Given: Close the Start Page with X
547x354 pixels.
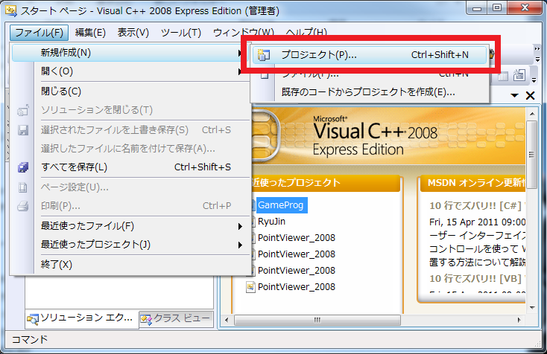Looking at the screenshot, I should point(530,96).
